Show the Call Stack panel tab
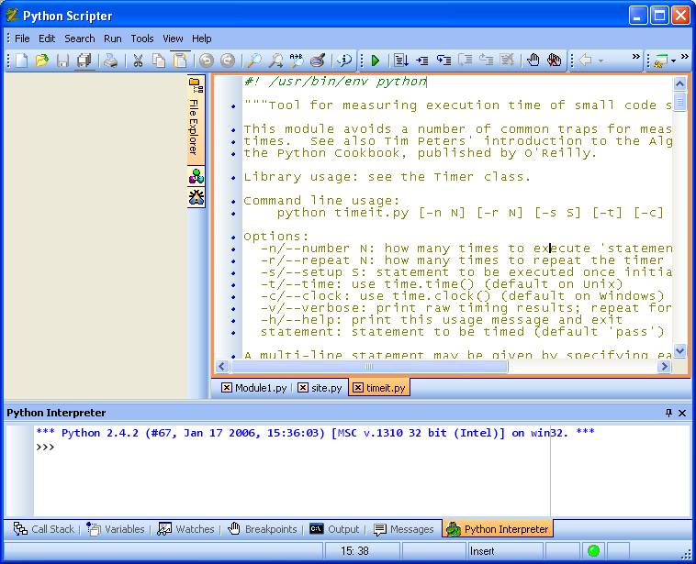This screenshot has height=564, width=696. click(44, 529)
